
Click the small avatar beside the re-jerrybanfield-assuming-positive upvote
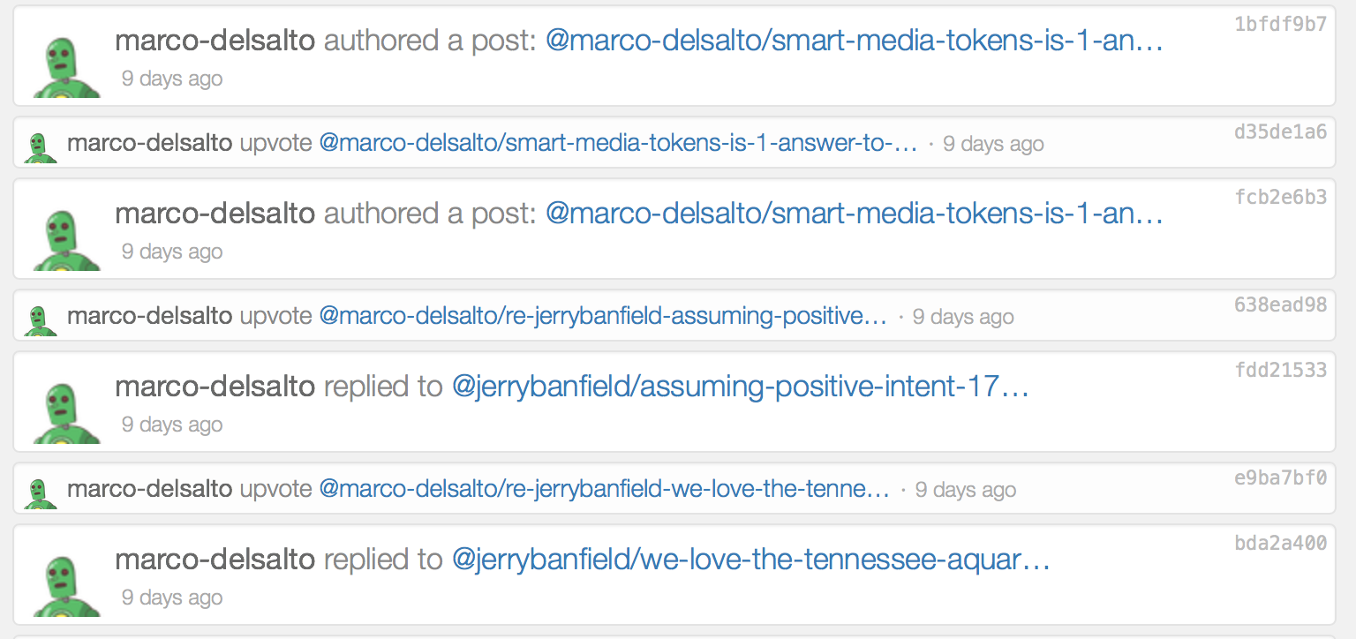37,319
